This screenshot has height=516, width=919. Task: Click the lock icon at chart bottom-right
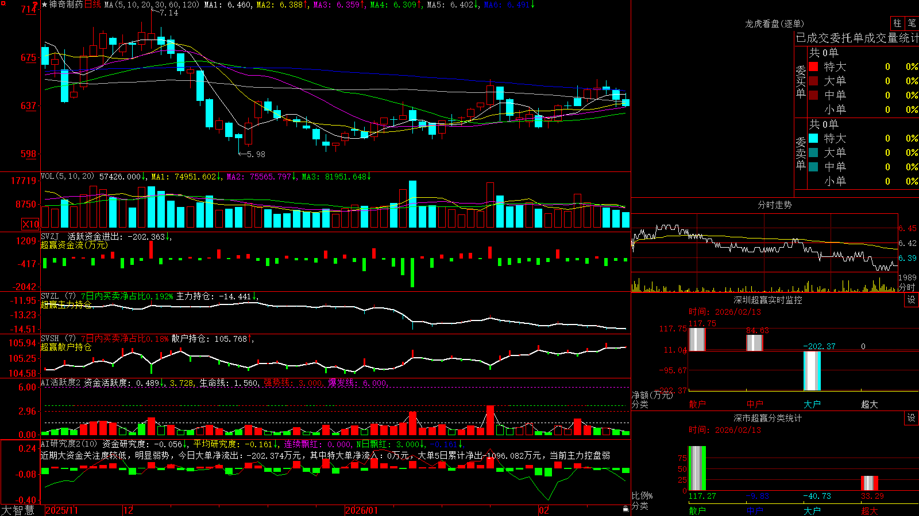tap(625, 509)
